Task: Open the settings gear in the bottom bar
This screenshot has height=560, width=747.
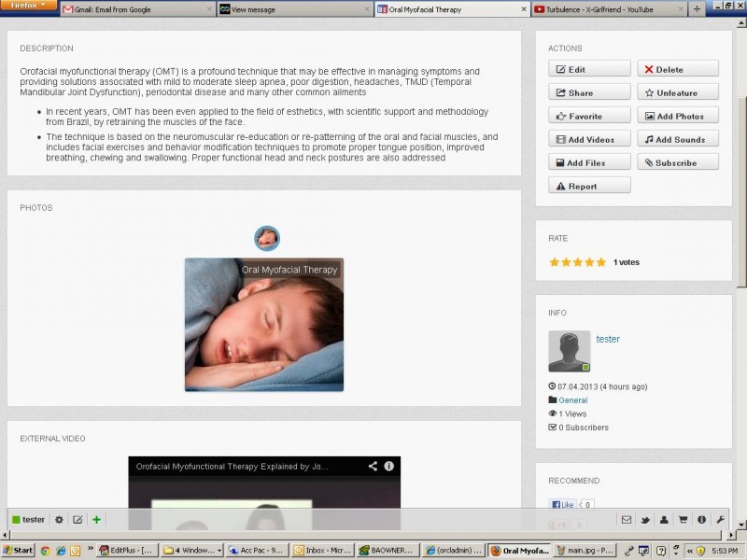Action: 59,520
